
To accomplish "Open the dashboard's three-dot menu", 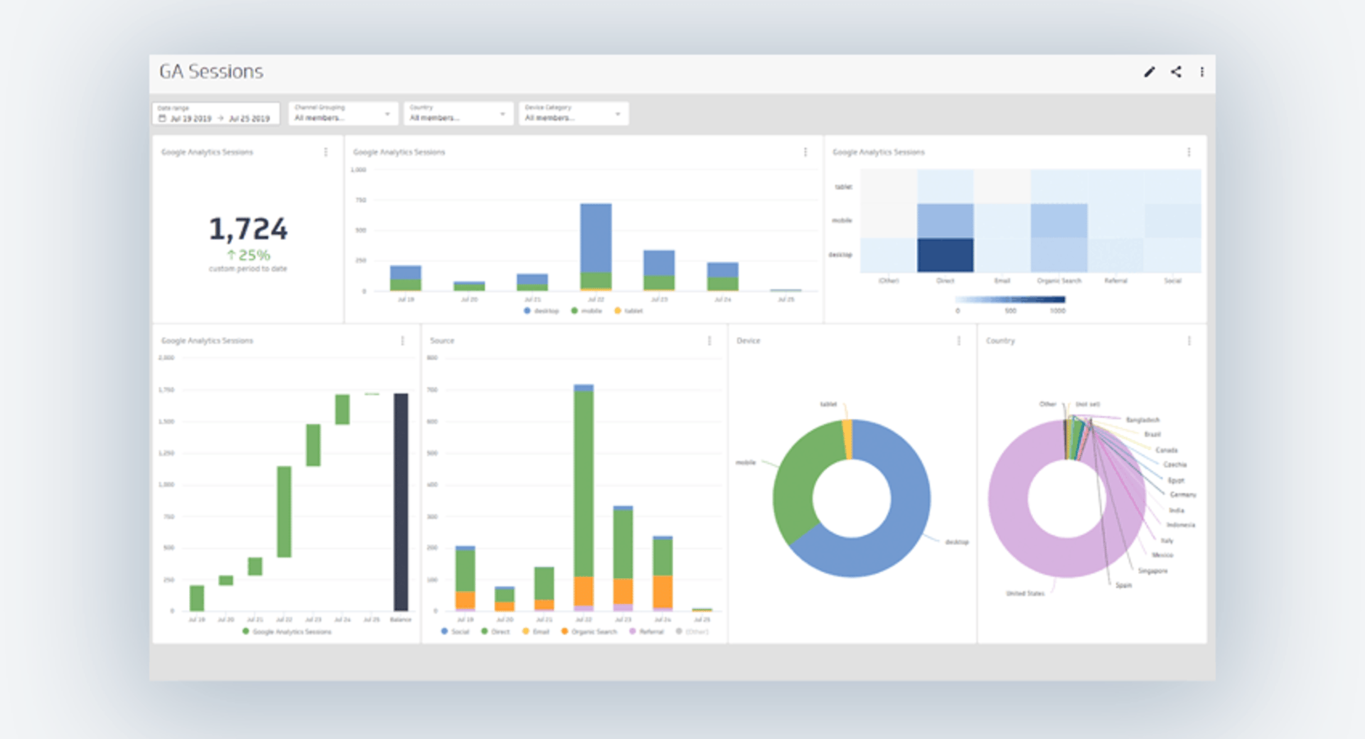I will pyautogui.click(x=1202, y=71).
